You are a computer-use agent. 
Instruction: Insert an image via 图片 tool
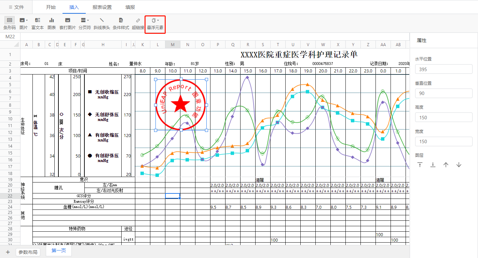coord(24,24)
